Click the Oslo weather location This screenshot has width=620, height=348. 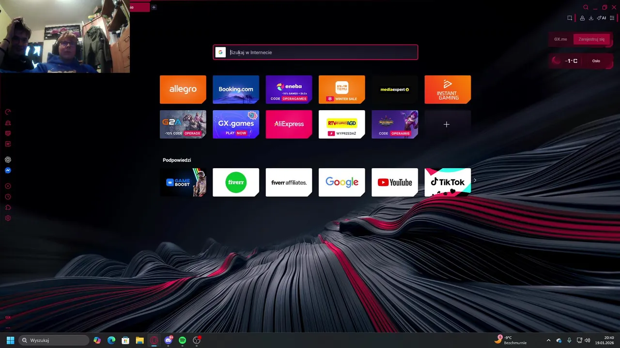point(596,61)
